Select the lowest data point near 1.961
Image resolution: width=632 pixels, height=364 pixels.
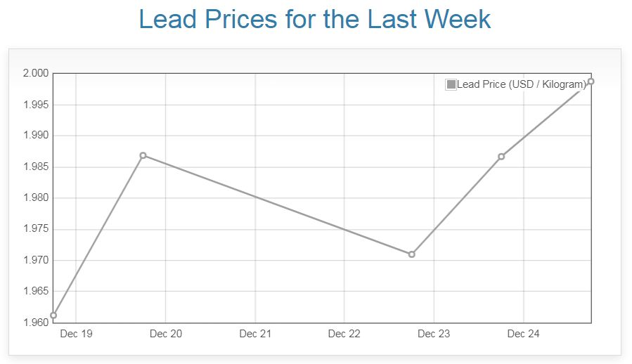53,316
